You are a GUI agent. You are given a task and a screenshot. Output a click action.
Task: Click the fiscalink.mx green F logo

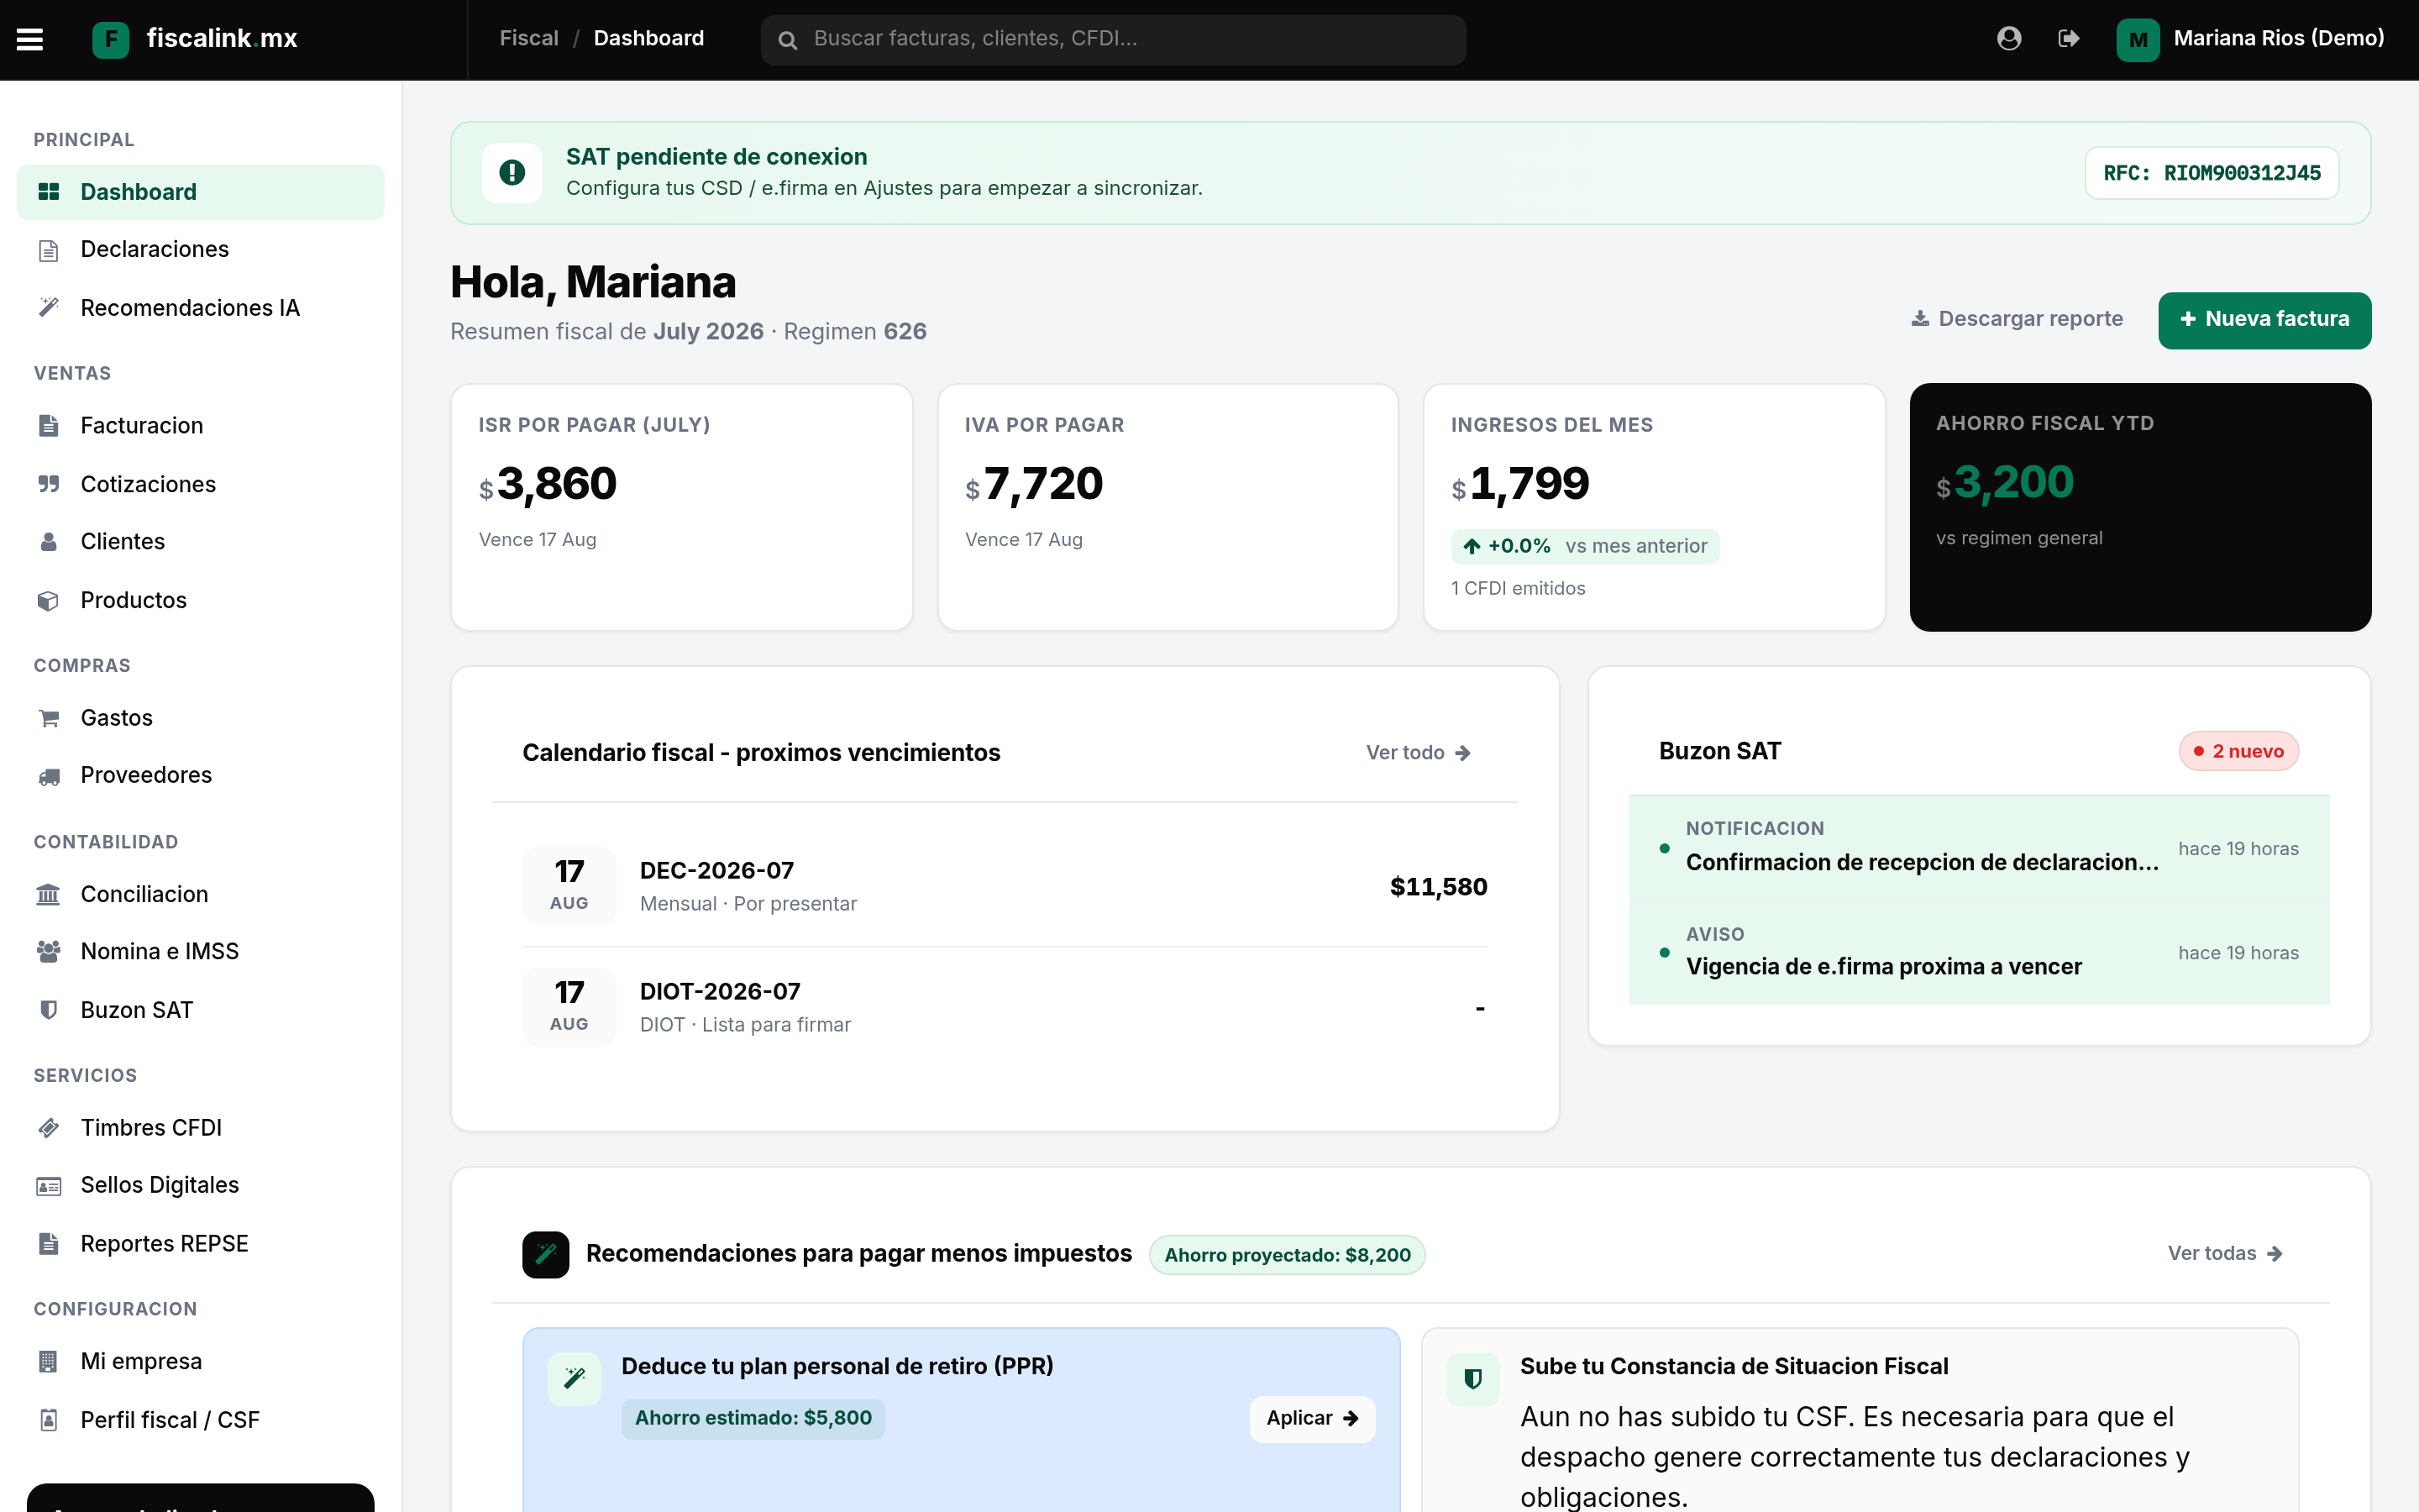[x=110, y=39]
